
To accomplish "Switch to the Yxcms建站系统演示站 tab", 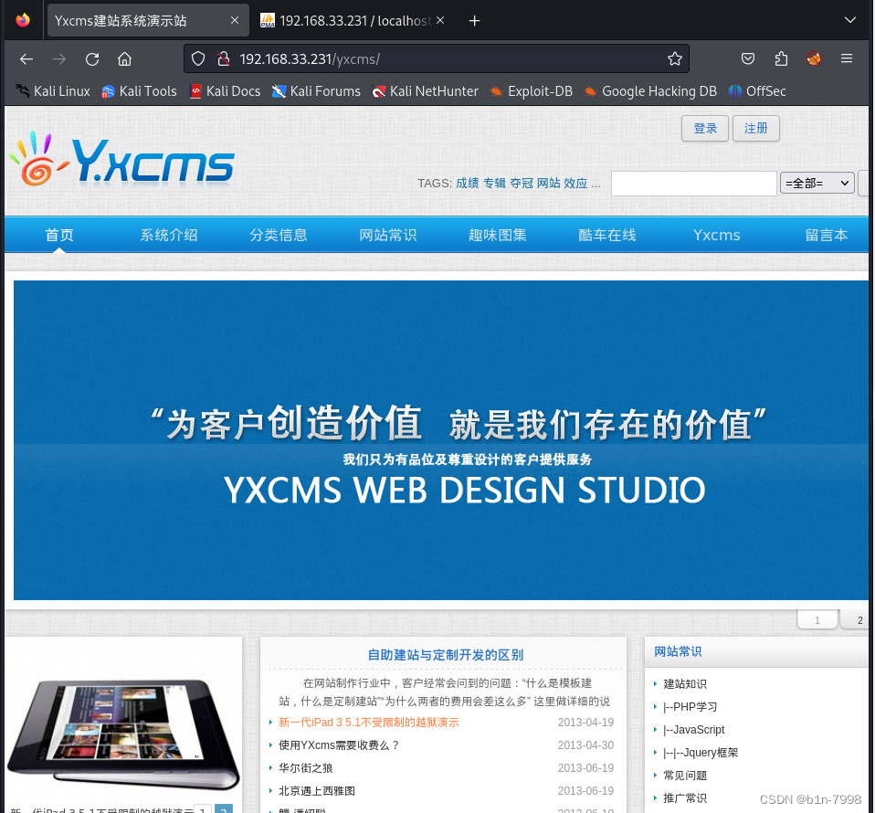I will [x=148, y=21].
